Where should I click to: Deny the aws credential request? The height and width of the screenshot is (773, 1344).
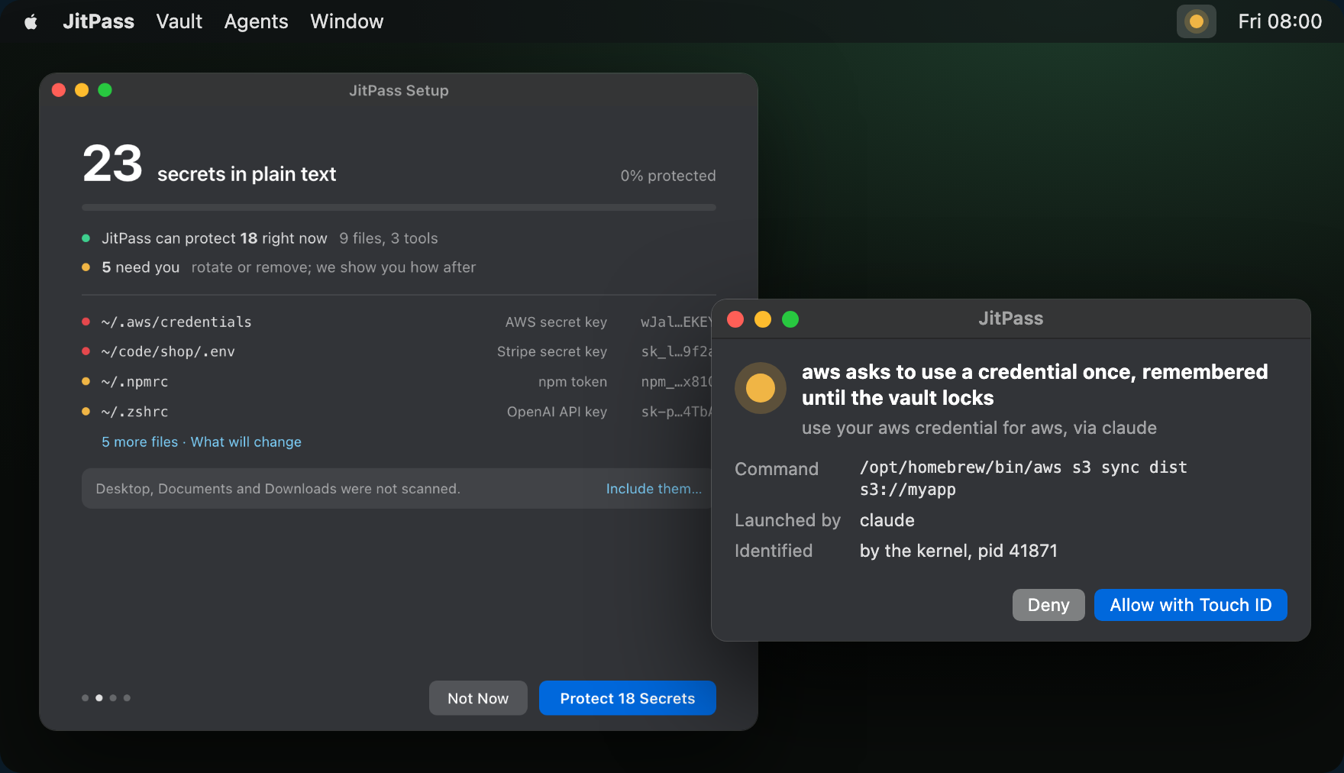[x=1048, y=605]
